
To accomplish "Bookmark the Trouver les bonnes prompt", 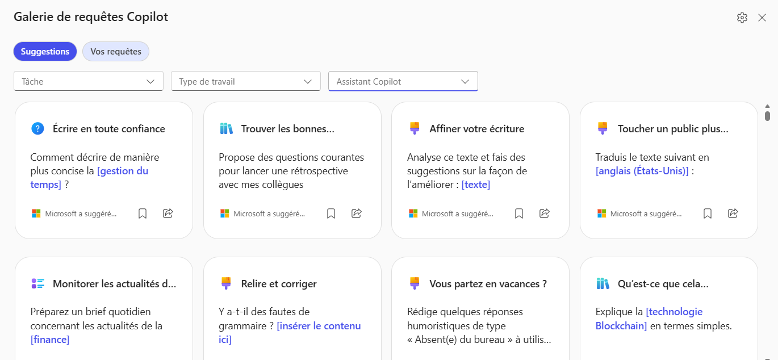I will point(331,214).
